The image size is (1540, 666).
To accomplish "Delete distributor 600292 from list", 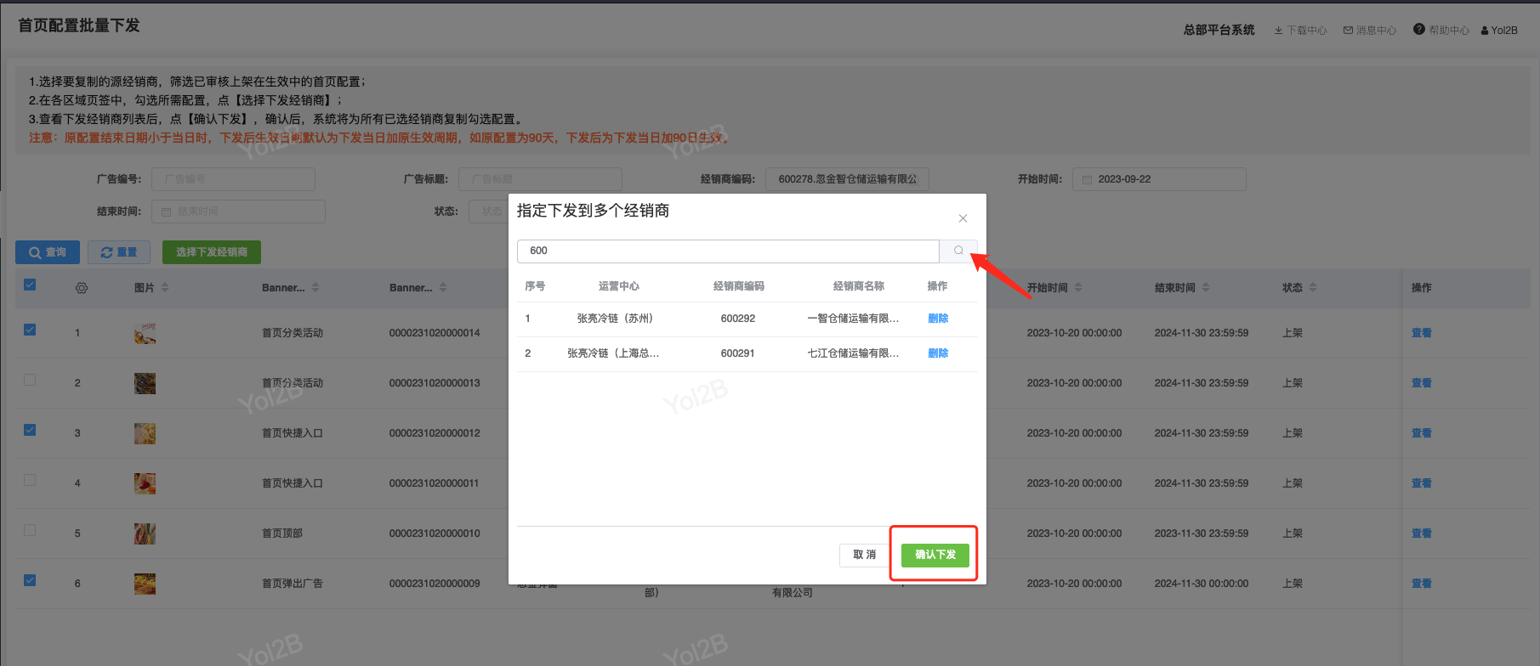I will [938, 319].
